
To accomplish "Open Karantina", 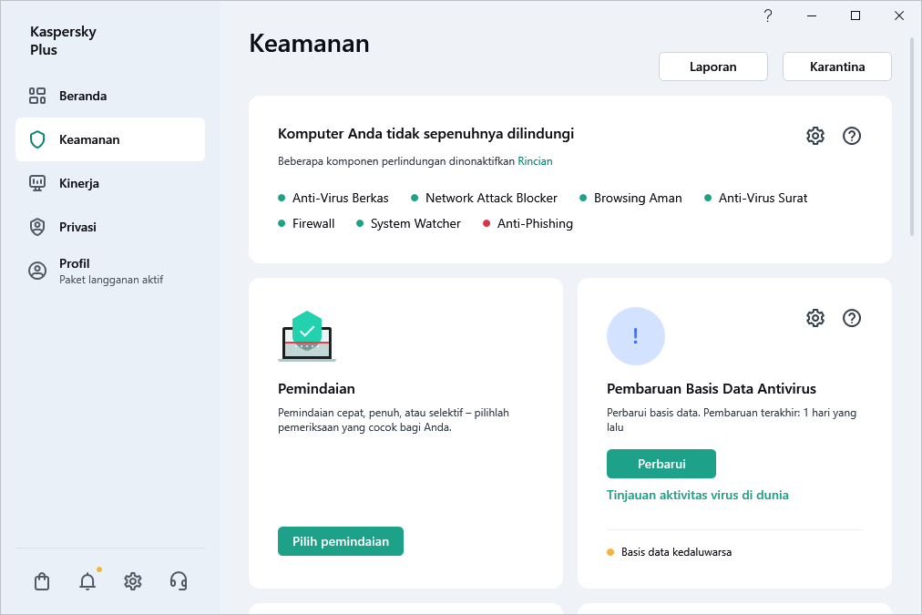I will point(836,66).
